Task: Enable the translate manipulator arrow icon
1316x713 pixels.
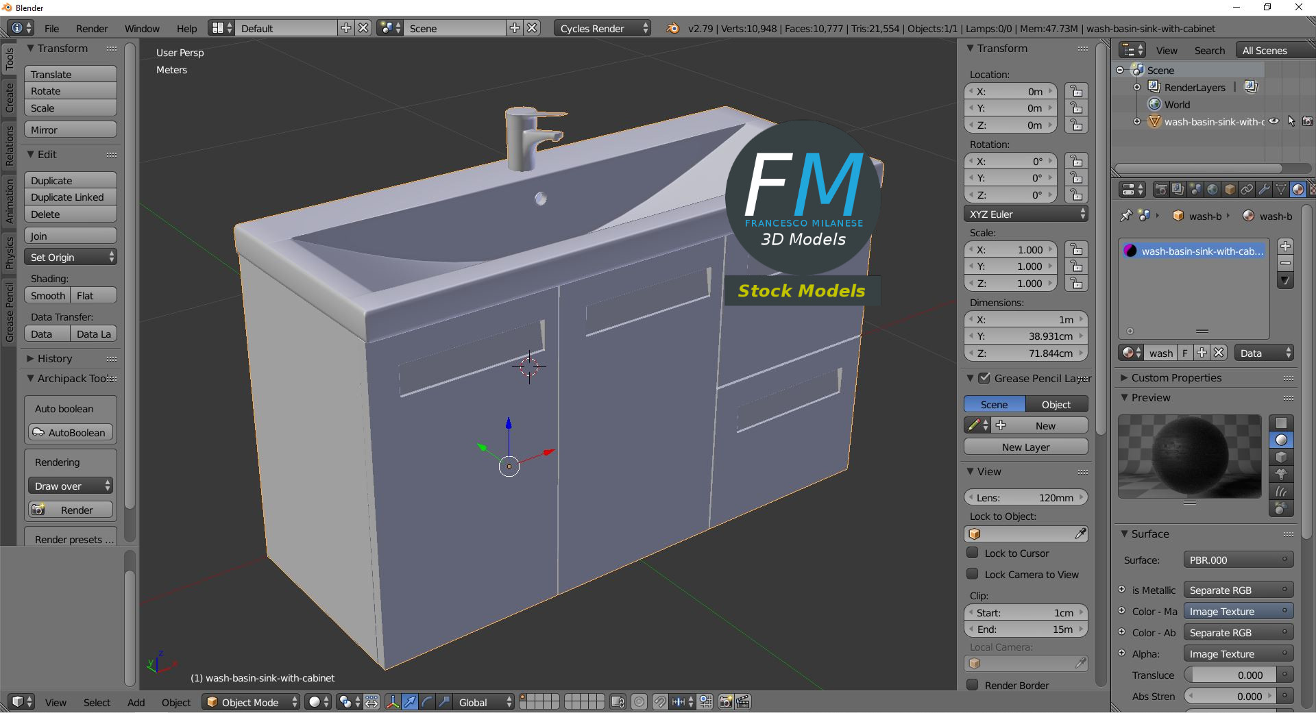Action: point(410,702)
